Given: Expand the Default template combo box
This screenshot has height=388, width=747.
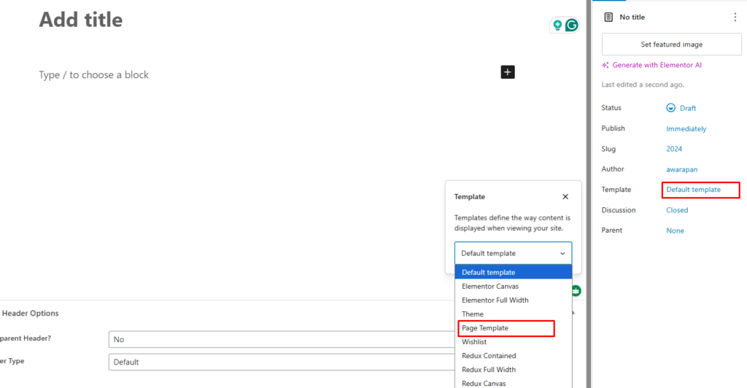Looking at the screenshot, I should tap(513, 253).
